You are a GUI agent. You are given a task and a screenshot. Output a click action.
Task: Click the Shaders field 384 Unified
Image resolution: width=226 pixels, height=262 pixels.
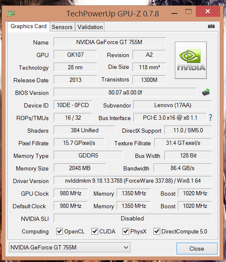tap(84, 130)
